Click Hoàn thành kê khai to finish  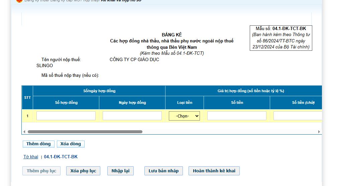pyautogui.click(x=214, y=171)
